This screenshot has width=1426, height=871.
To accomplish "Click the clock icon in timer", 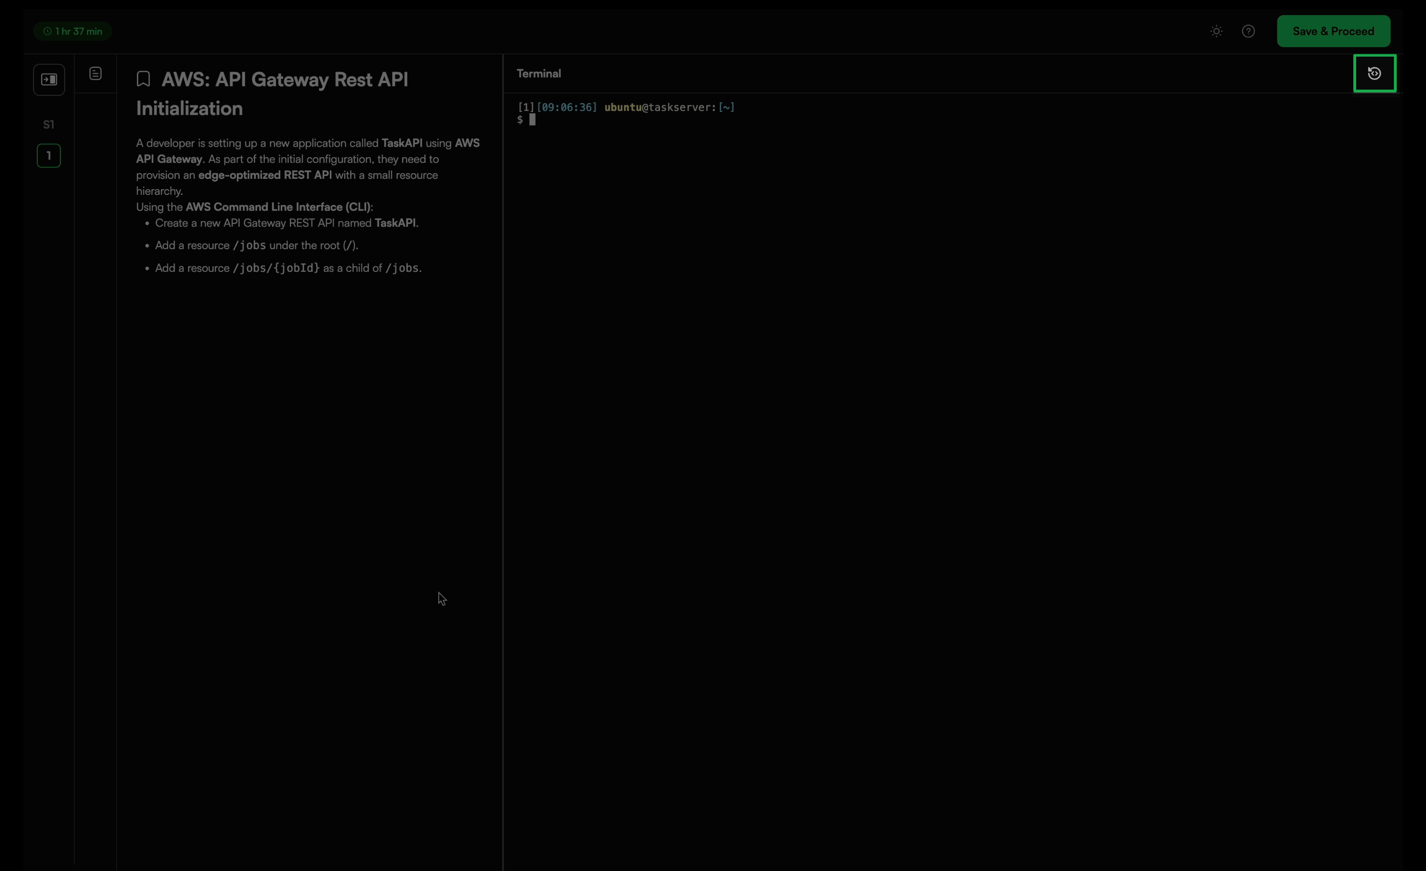I will (48, 31).
